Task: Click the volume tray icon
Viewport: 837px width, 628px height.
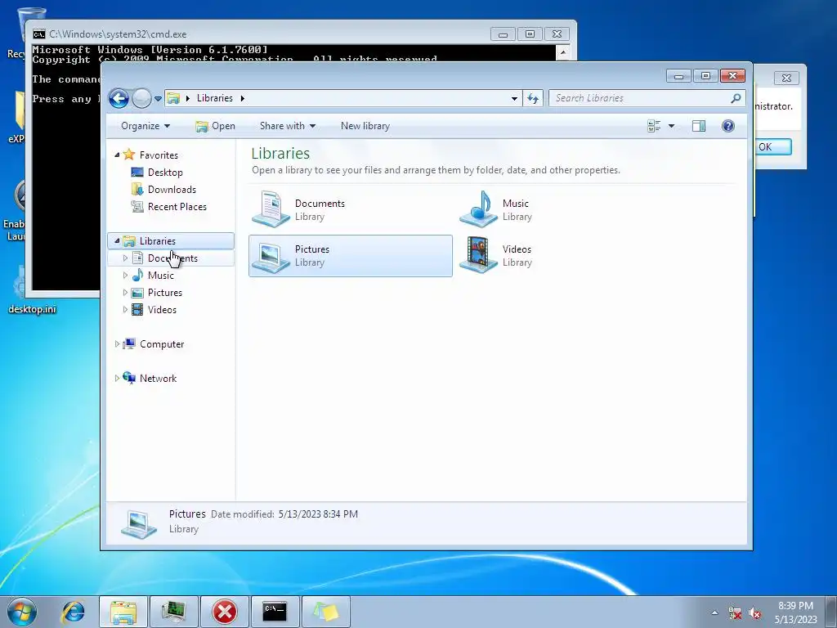Action: (x=754, y=613)
